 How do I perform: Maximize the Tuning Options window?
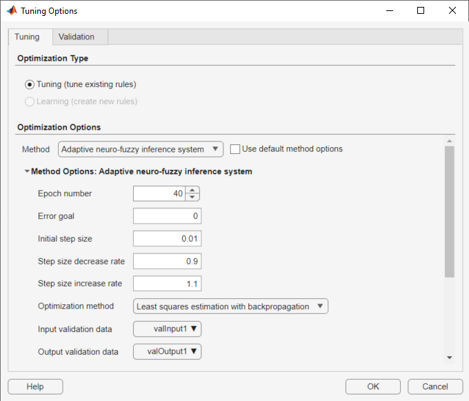421,11
